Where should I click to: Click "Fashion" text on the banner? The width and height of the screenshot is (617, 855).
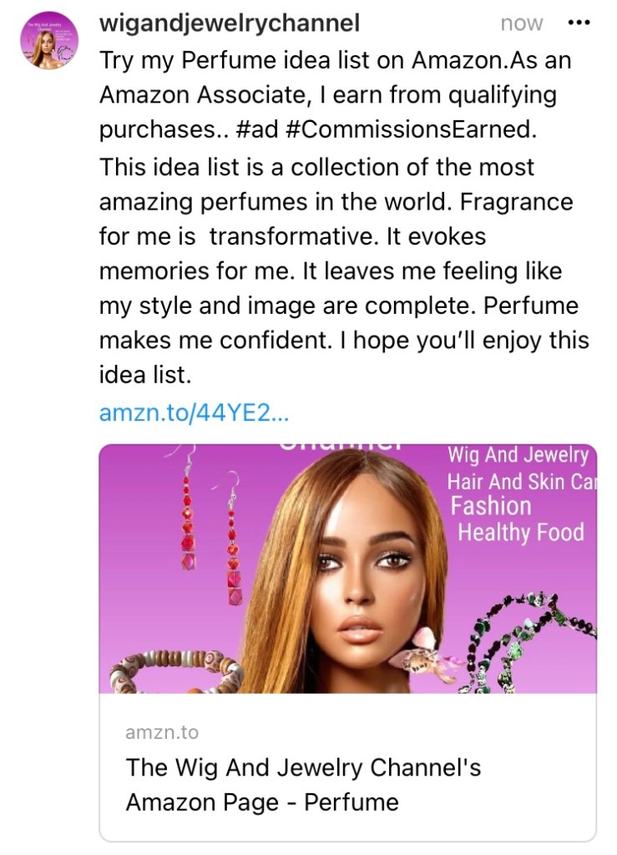491,506
